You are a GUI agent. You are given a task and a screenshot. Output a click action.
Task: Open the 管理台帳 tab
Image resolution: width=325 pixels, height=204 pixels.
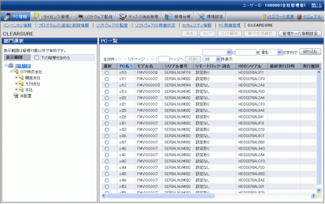[x=178, y=17]
